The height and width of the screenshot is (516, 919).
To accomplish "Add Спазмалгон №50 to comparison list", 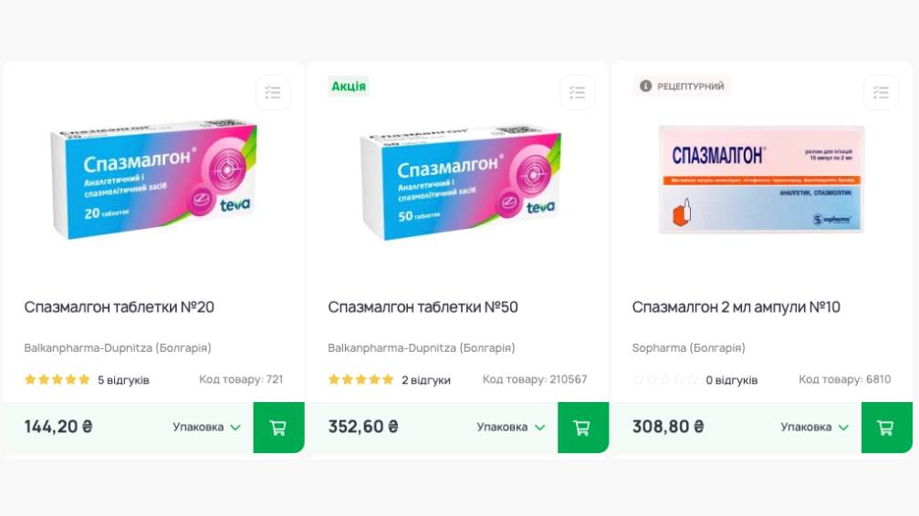I will pyautogui.click(x=578, y=93).
